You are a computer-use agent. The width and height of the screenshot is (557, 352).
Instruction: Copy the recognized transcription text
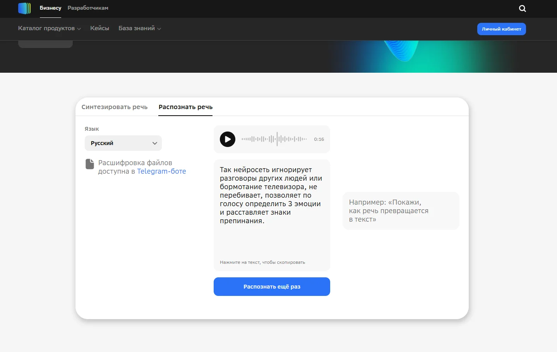pyautogui.click(x=271, y=195)
